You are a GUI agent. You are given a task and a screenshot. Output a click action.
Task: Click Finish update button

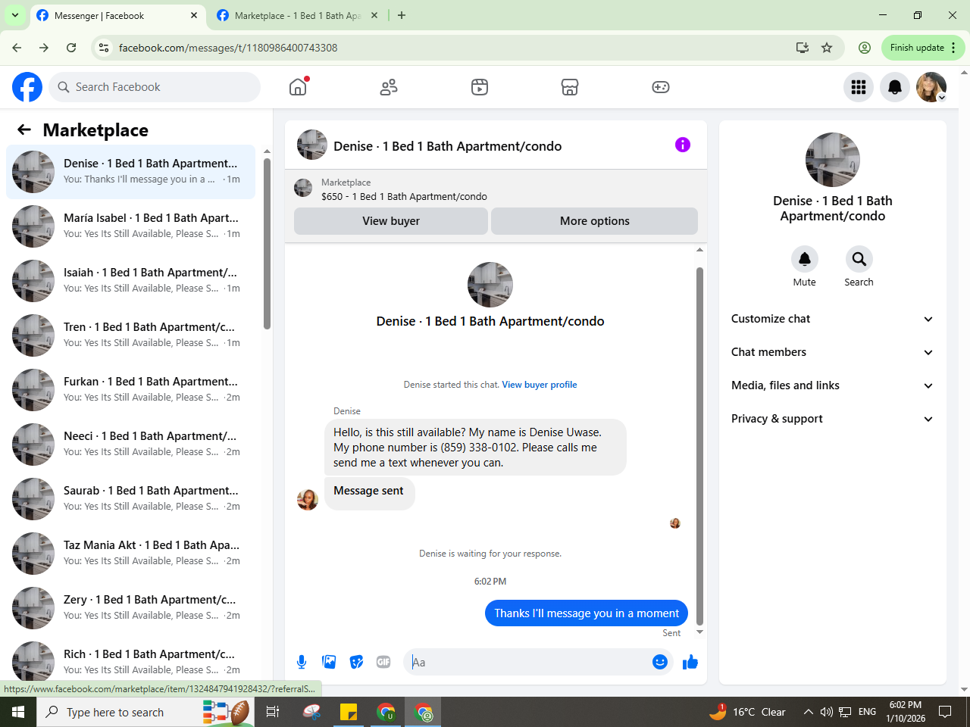pyautogui.click(x=923, y=48)
